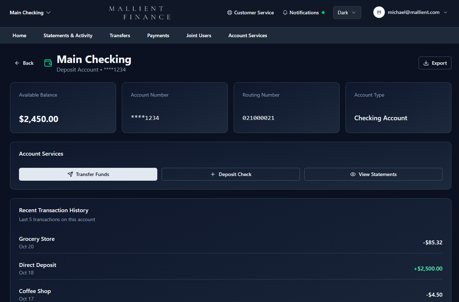
Task: Click the Export button
Action: (x=435, y=63)
